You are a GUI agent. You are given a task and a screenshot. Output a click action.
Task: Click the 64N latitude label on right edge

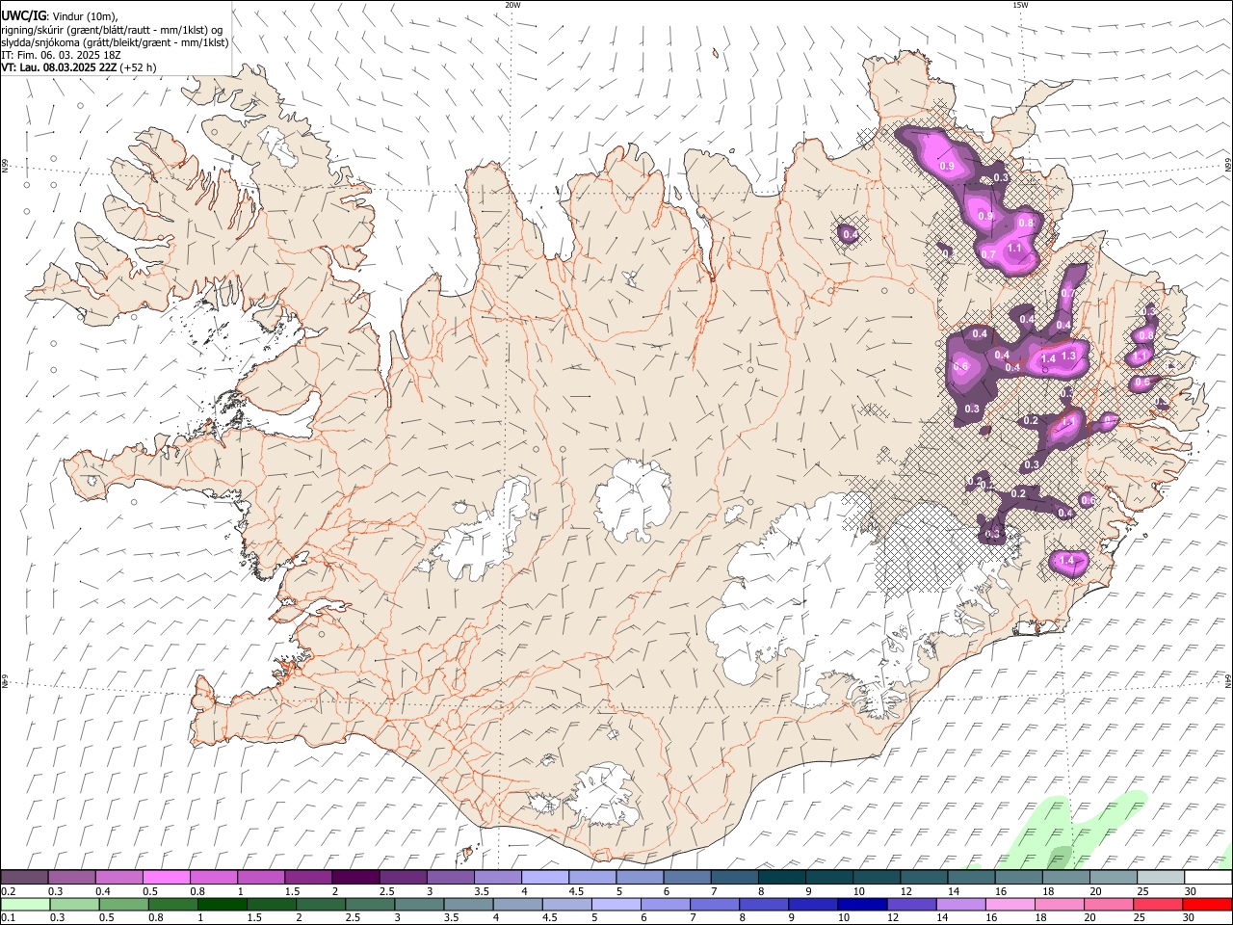[x=1228, y=682]
